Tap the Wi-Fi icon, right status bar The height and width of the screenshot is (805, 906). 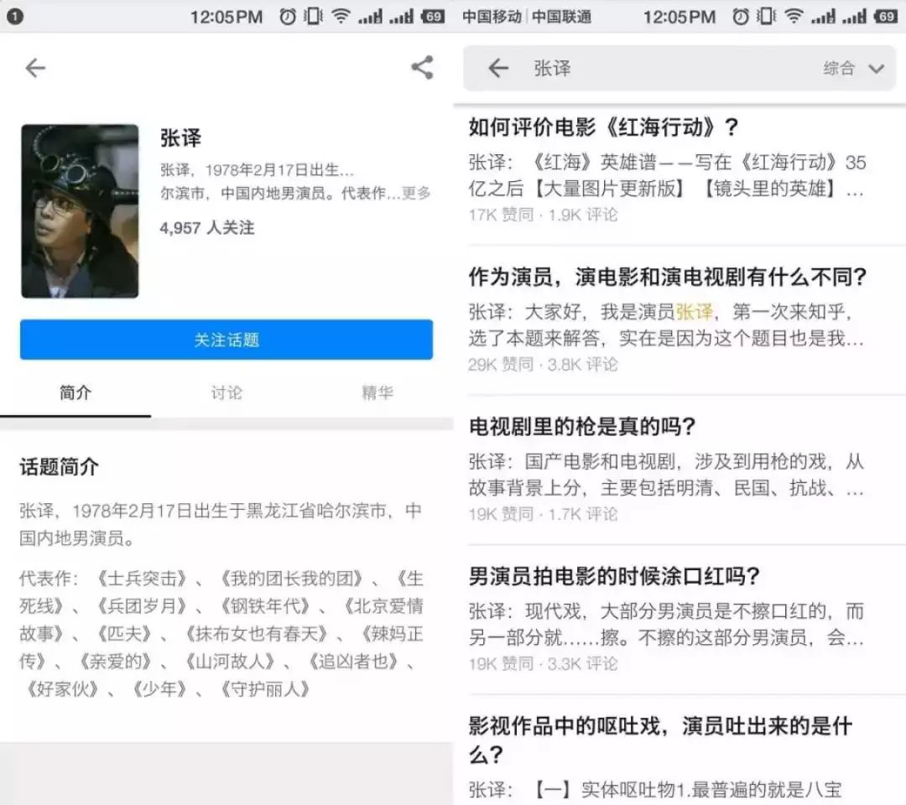(x=794, y=17)
